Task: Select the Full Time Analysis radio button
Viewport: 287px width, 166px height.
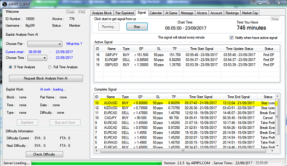Action: (x=50, y=67)
